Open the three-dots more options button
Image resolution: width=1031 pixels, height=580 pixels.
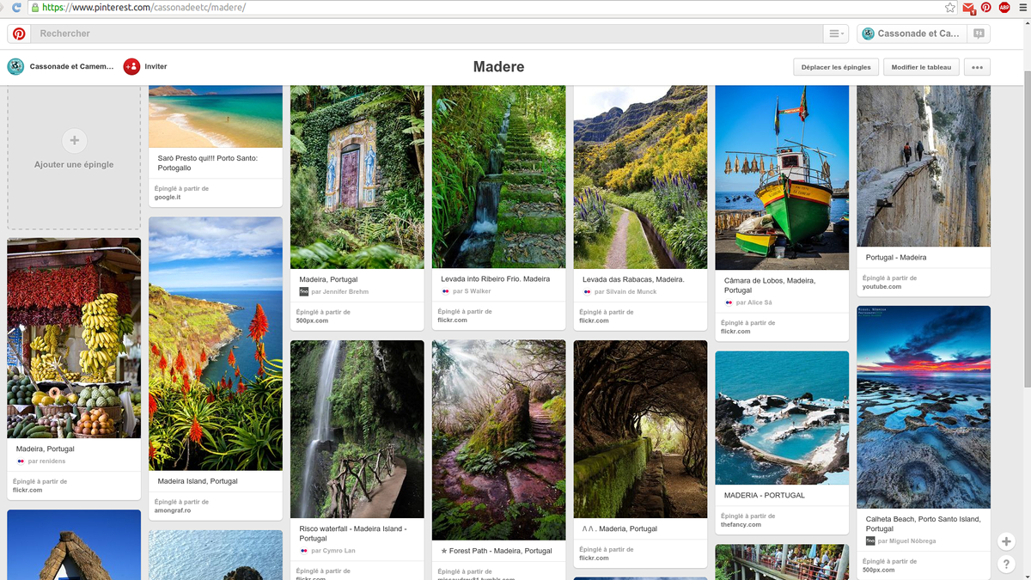(x=977, y=67)
